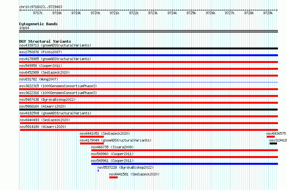The height and width of the screenshot is (190, 287).
Task: Click the 10p14 band label
Action: coord(24,28)
